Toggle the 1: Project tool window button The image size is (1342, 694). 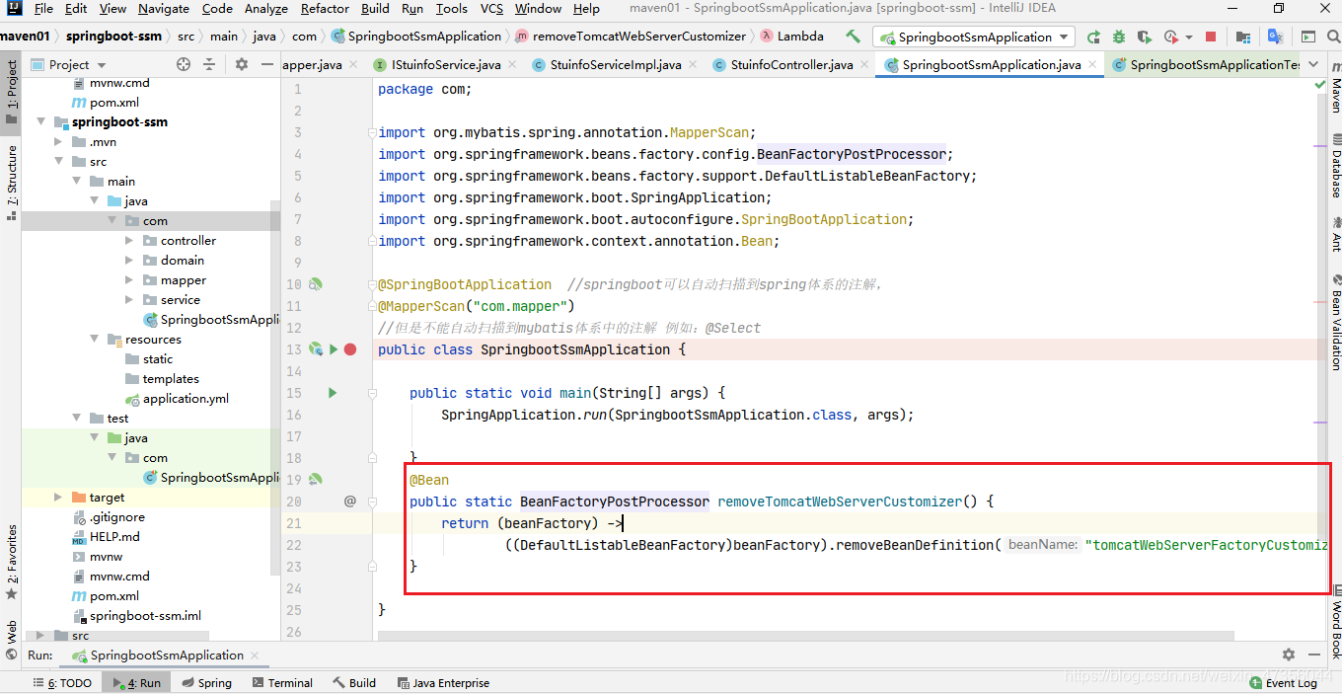point(11,92)
